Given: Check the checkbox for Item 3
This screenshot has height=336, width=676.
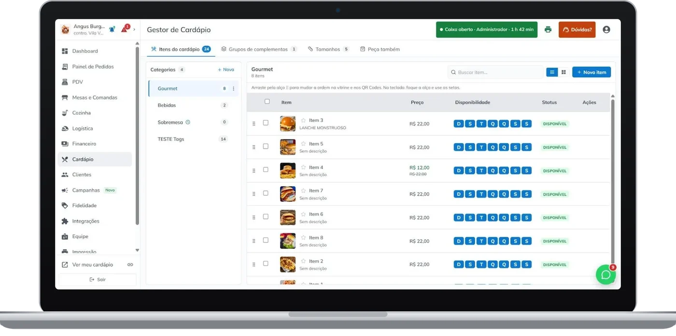Looking at the screenshot, I should 266,123.
